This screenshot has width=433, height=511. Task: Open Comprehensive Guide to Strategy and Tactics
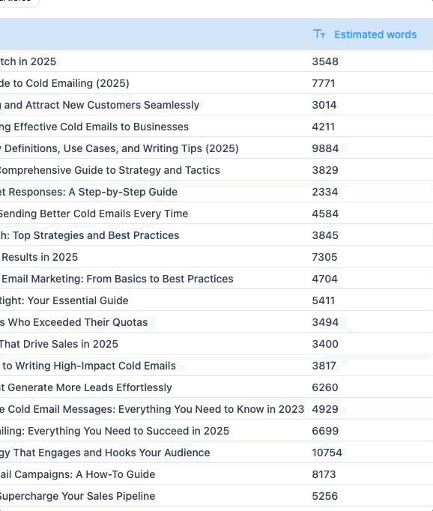point(110,170)
